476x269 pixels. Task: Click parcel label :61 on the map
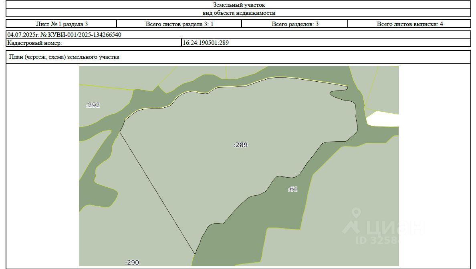(292, 189)
